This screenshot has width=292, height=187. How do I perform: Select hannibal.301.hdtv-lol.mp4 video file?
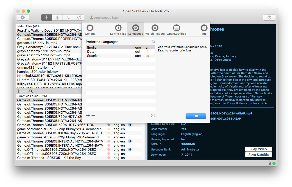coord(49,72)
